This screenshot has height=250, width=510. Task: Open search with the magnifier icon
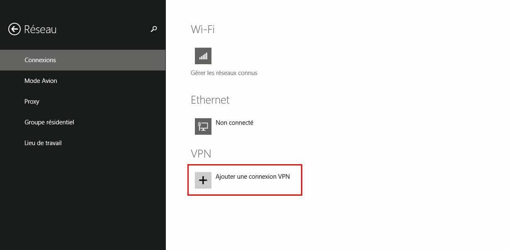point(154,29)
